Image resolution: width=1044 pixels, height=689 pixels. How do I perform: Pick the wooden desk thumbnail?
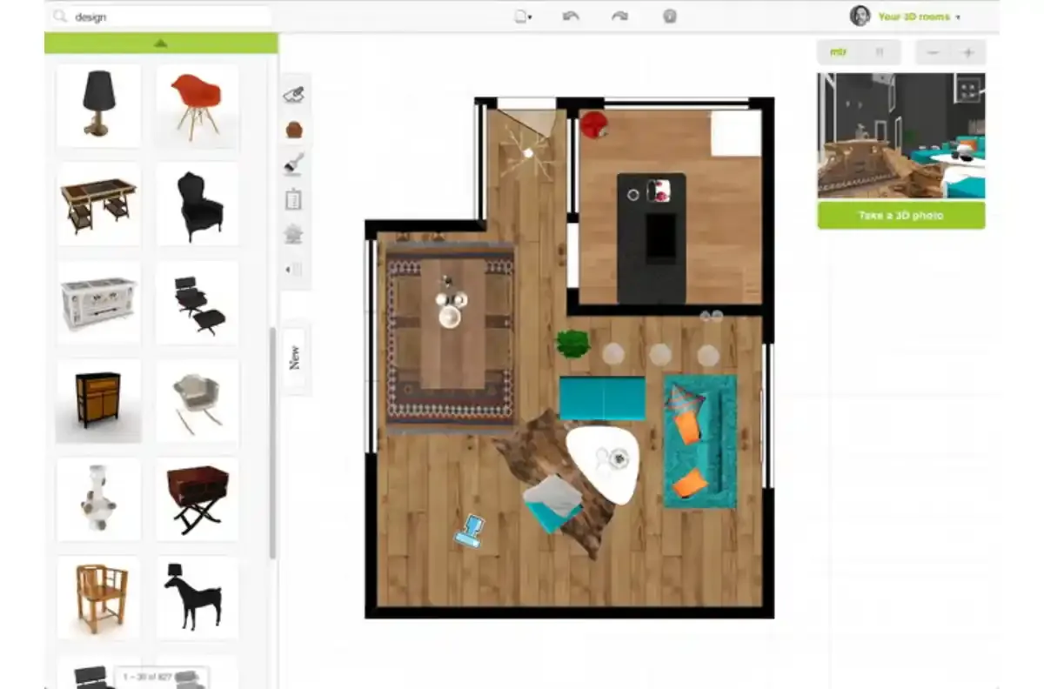(x=98, y=204)
